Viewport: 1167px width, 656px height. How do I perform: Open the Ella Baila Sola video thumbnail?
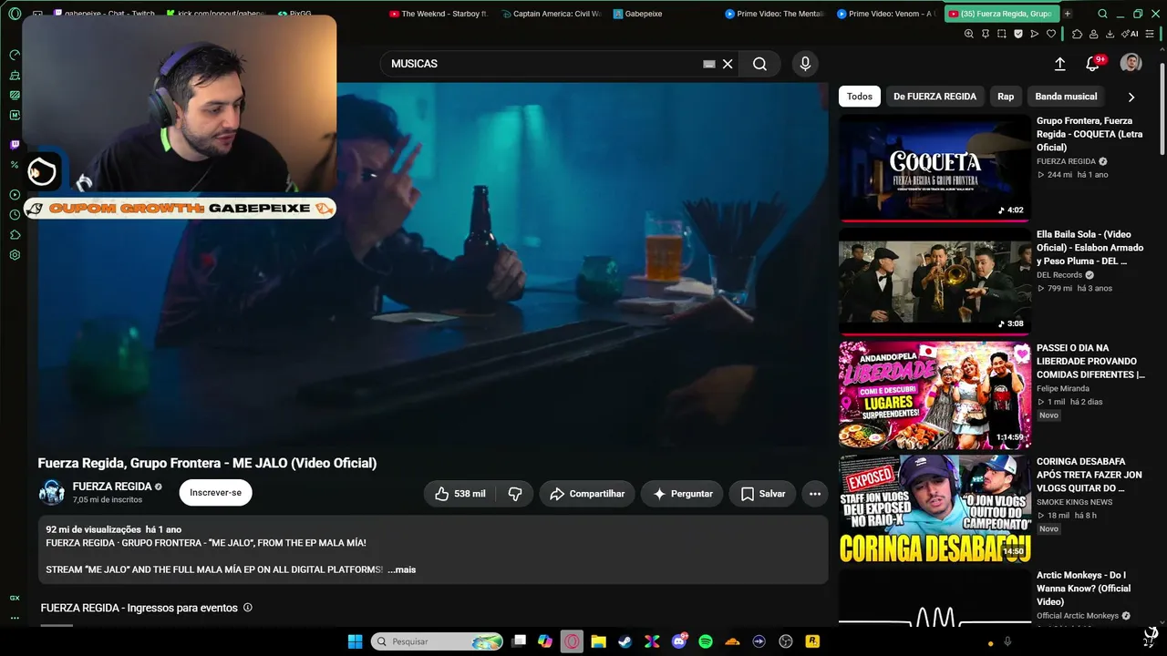935,282
